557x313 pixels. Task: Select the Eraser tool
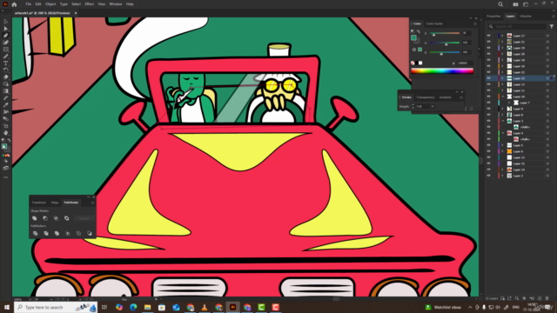pos(6,77)
